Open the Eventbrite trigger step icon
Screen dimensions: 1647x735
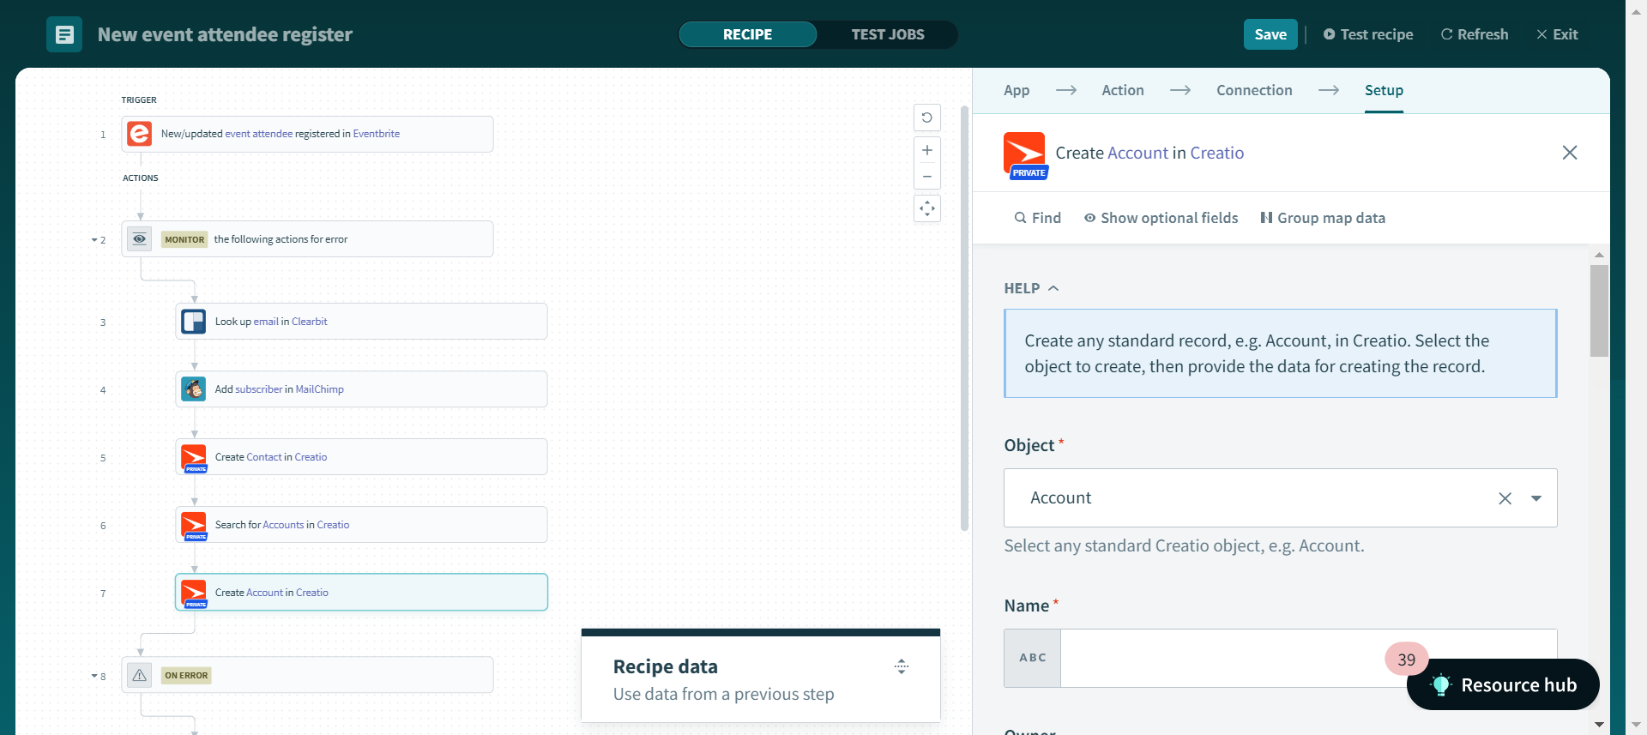pyautogui.click(x=140, y=134)
